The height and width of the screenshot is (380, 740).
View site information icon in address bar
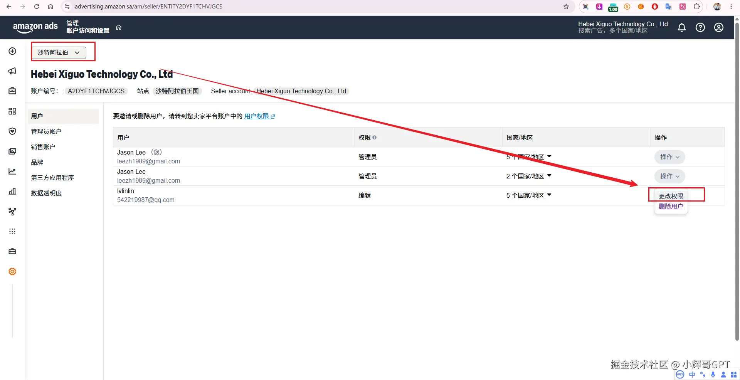tap(67, 7)
